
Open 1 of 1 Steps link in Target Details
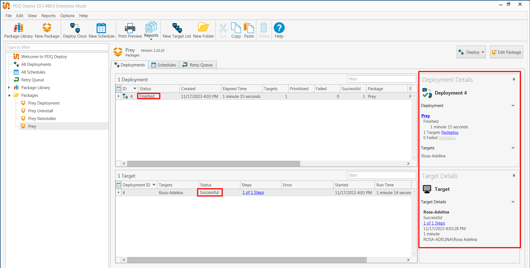[434, 223]
